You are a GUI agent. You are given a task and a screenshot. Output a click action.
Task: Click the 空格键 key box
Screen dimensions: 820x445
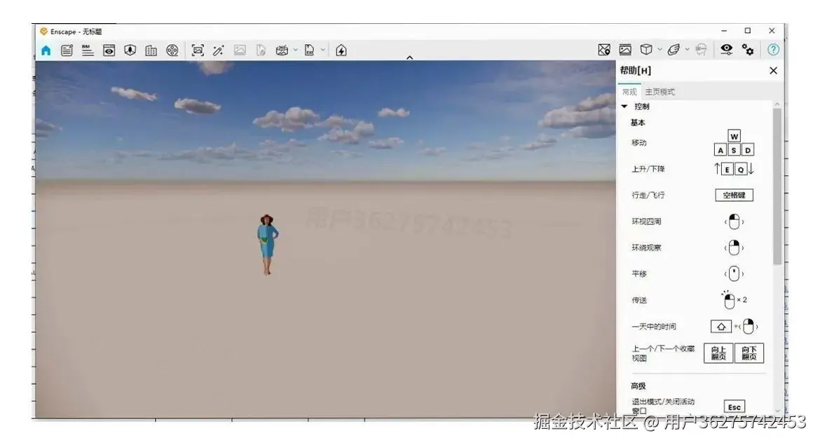click(x=734, y=195)
